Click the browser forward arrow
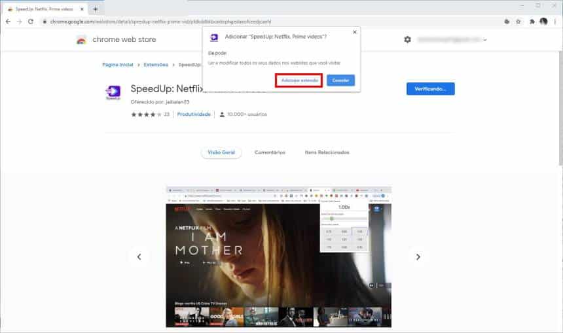 point(20,22)
